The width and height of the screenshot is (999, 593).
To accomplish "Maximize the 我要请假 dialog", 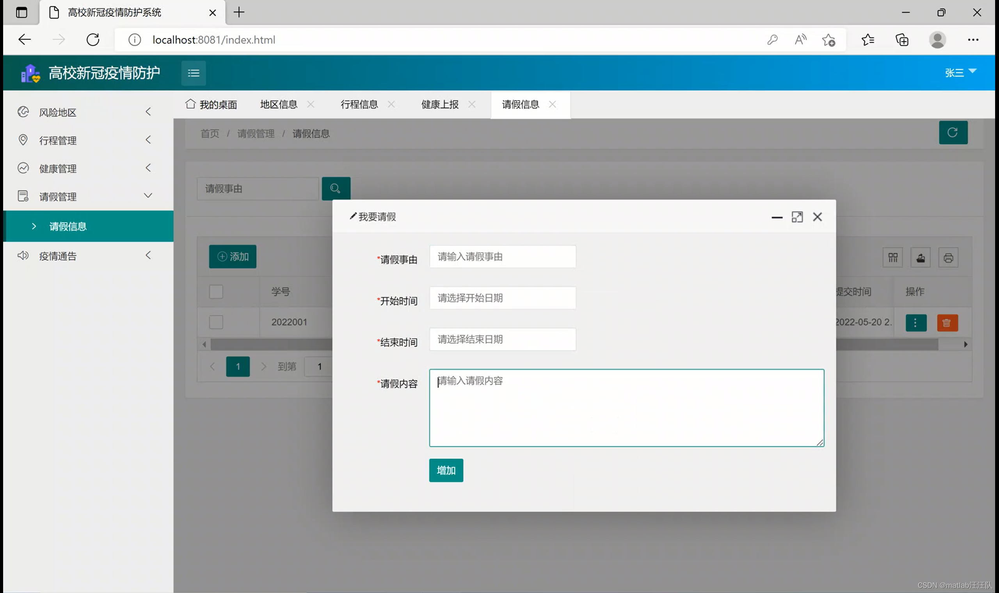I will point(797,217).
